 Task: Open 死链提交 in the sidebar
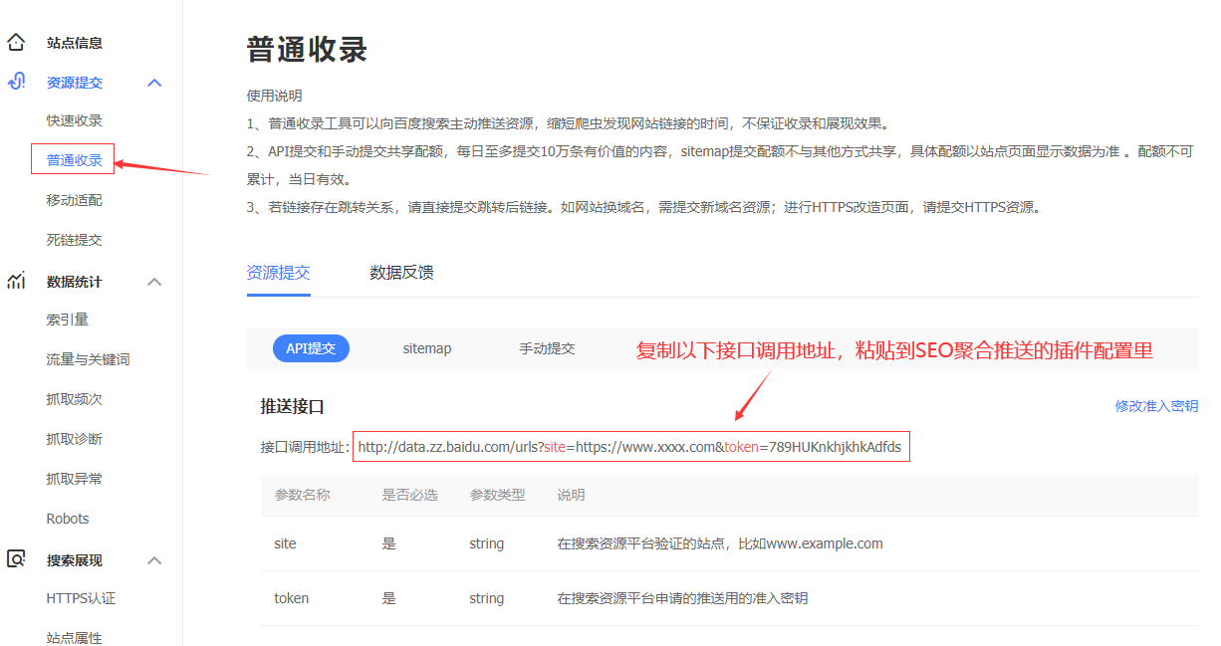tap(75, 240)
